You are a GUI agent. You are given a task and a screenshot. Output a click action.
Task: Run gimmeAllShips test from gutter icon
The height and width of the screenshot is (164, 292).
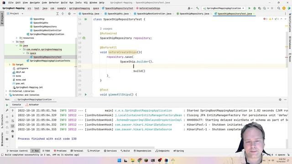(x=86, y=94)
